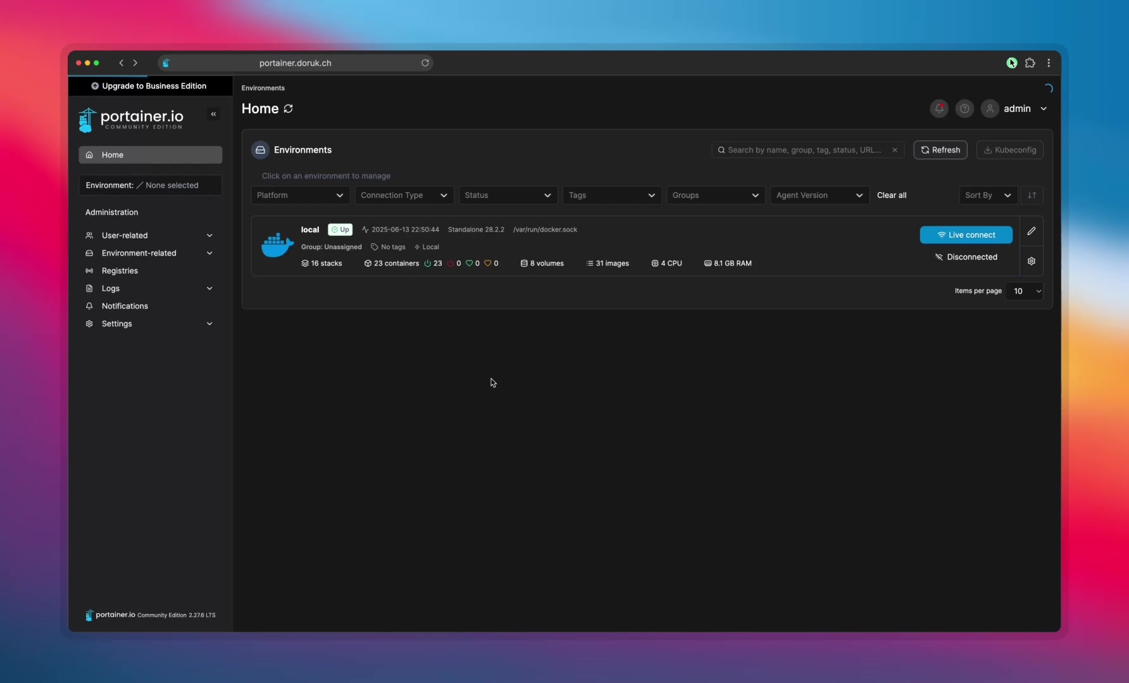Click the Disconnected status label

[966, 257]
